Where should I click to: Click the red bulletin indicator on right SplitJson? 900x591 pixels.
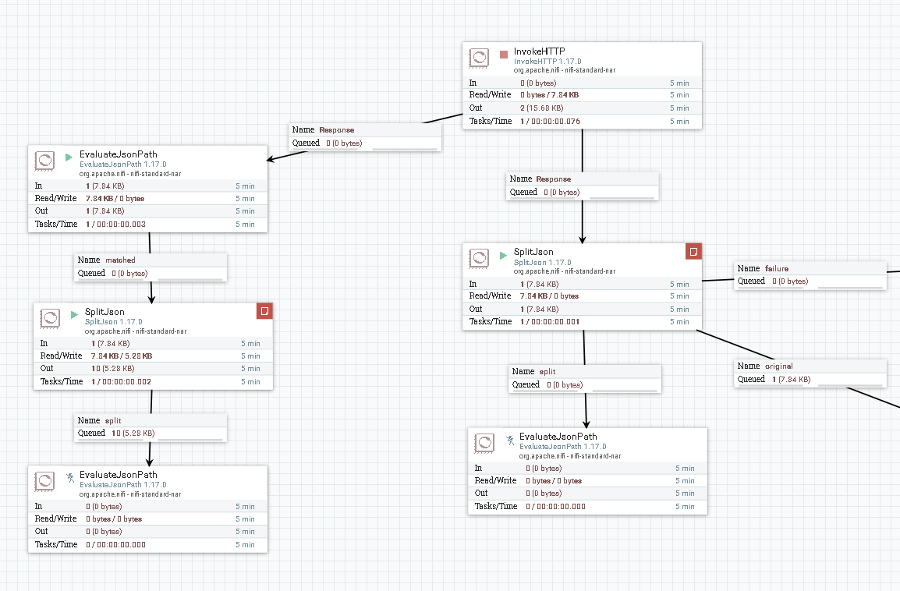(694, 250)
